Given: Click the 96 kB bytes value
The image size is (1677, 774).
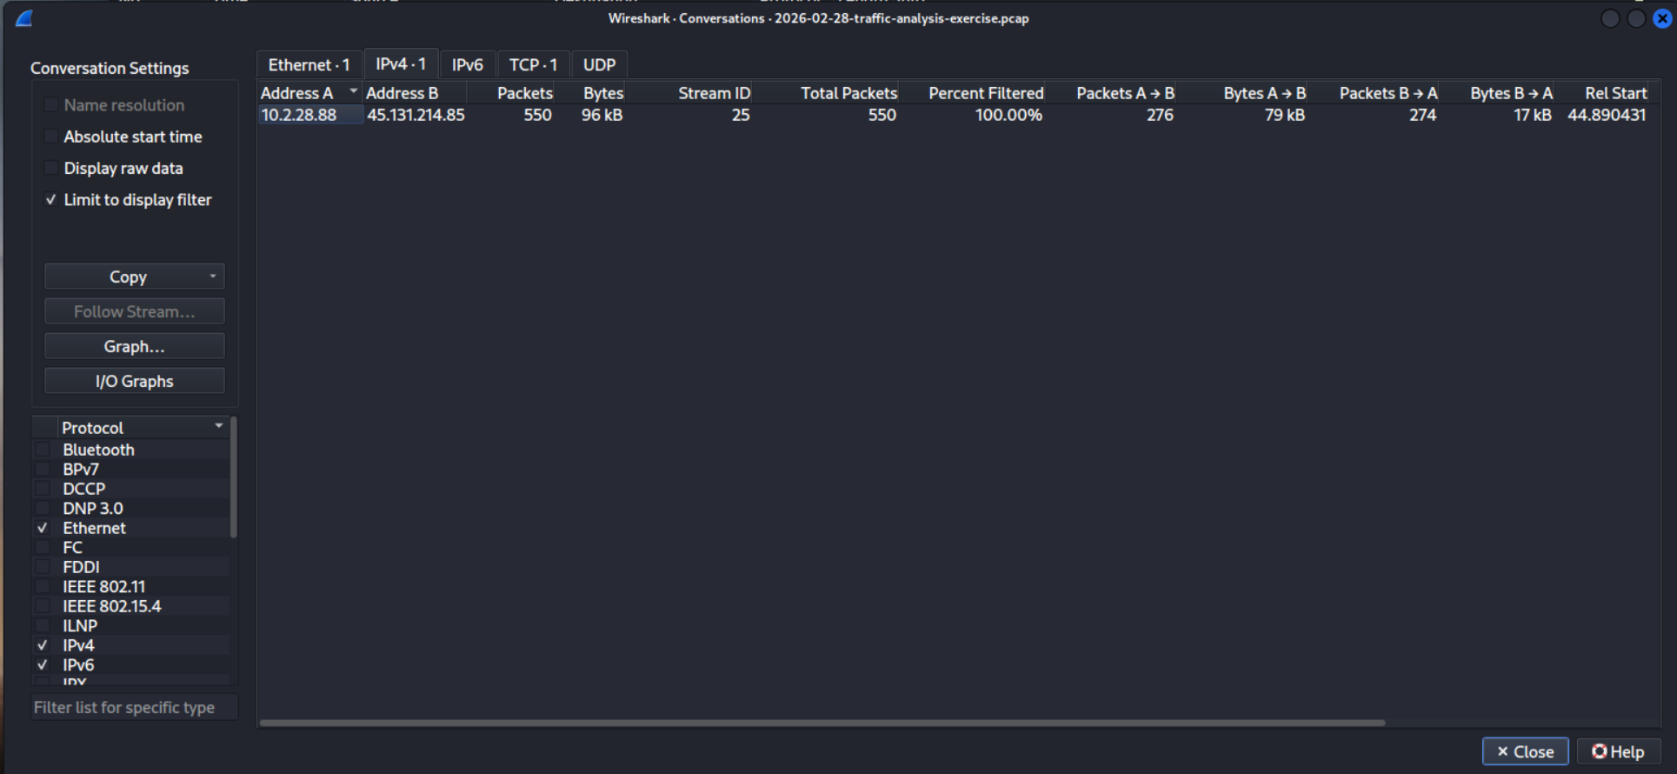Looking at the screenshot, I should pos(602,115).
